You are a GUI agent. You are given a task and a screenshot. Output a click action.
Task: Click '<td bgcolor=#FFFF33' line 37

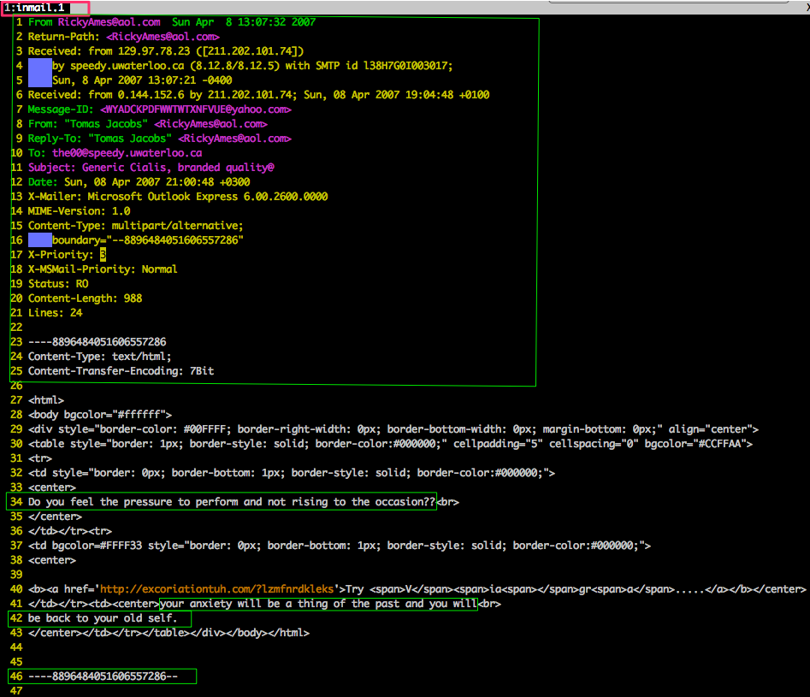coord(340,545)
